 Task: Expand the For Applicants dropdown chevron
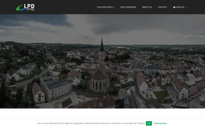click(115, 7)
